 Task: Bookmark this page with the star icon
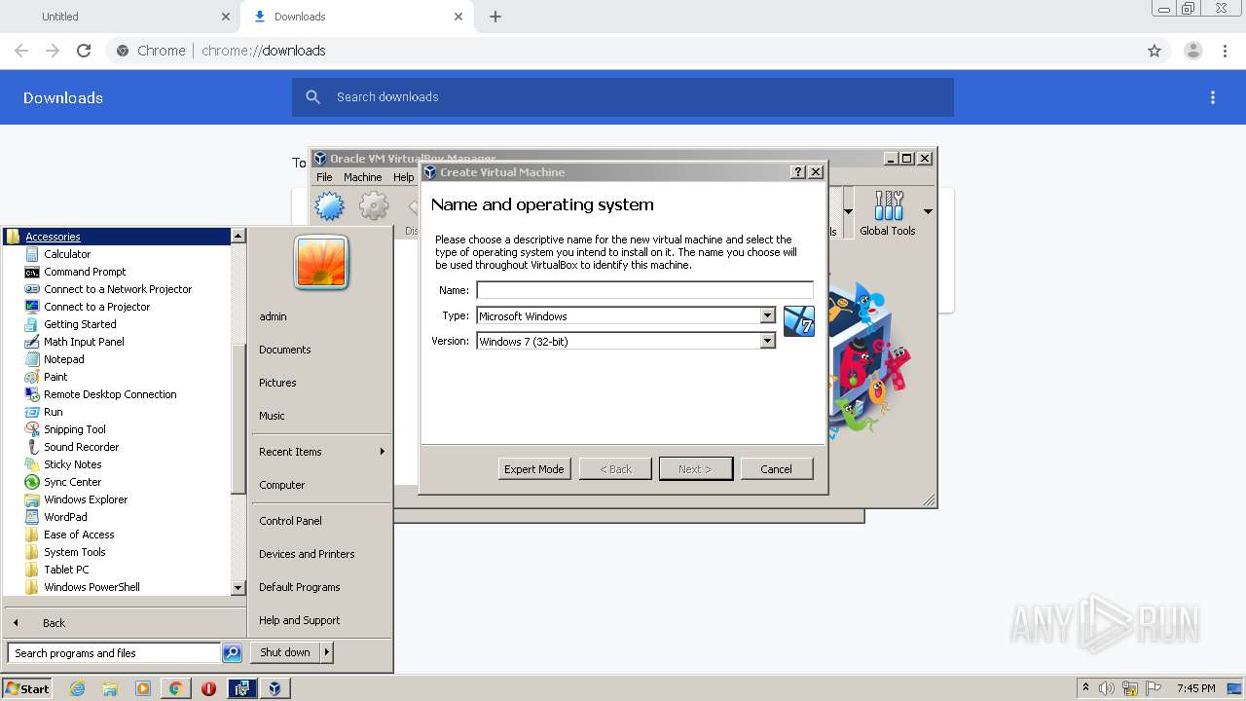point(1154,51)
